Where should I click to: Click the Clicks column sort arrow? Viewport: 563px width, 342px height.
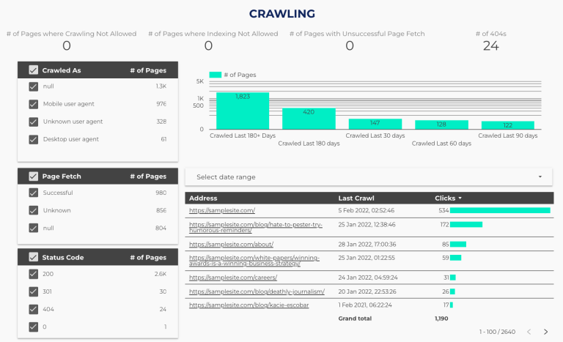[x=460, y=198]
